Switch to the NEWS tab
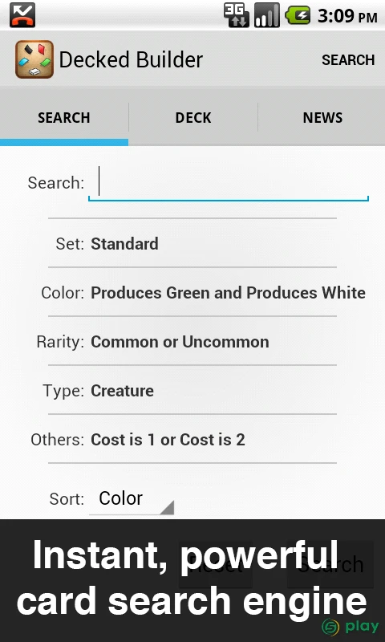The image size is (385, 642). tap(322, 117)
